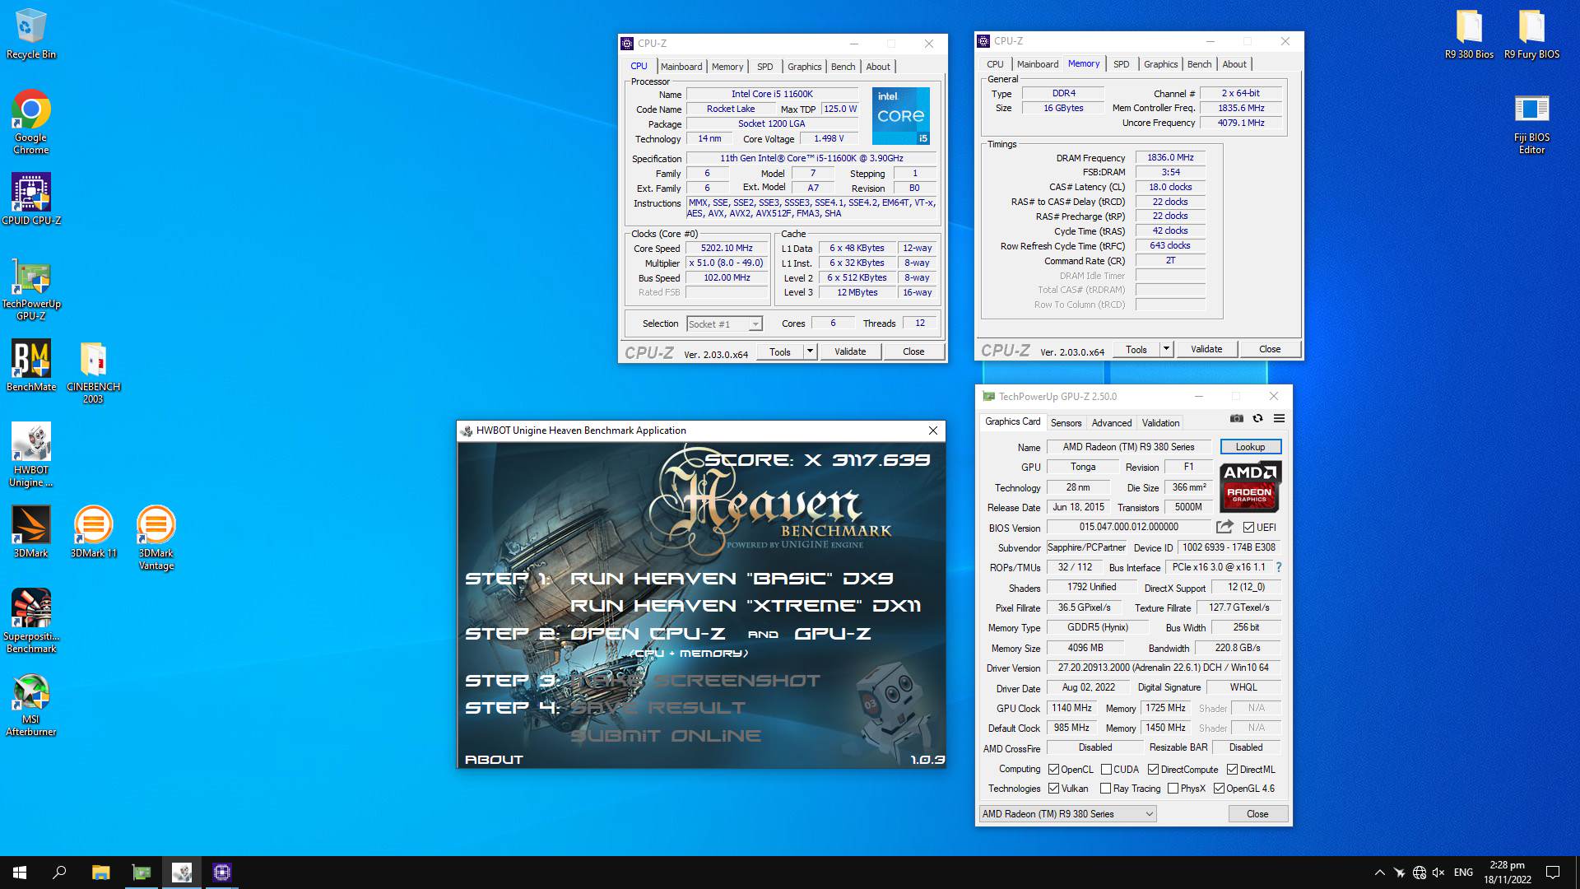Open R9 380 Bios folder
1580x889 pixels.
point(1469,34)
